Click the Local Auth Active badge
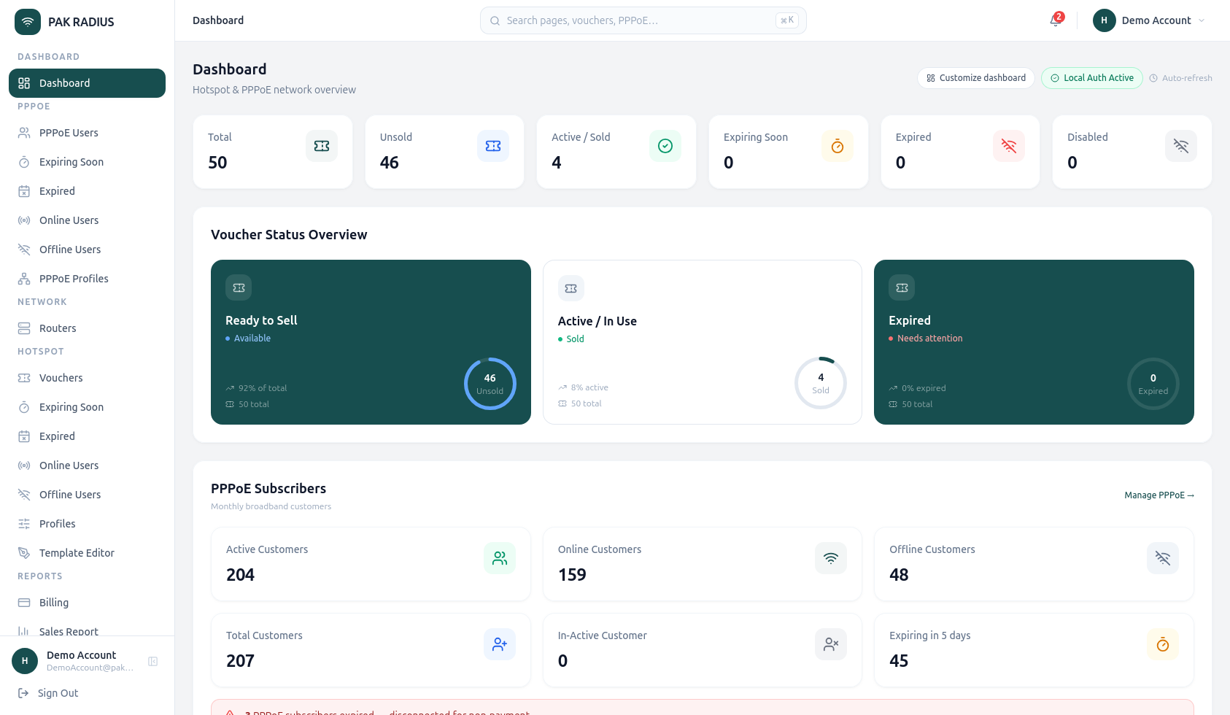The image size is (1230, 715). point(1092,78)
